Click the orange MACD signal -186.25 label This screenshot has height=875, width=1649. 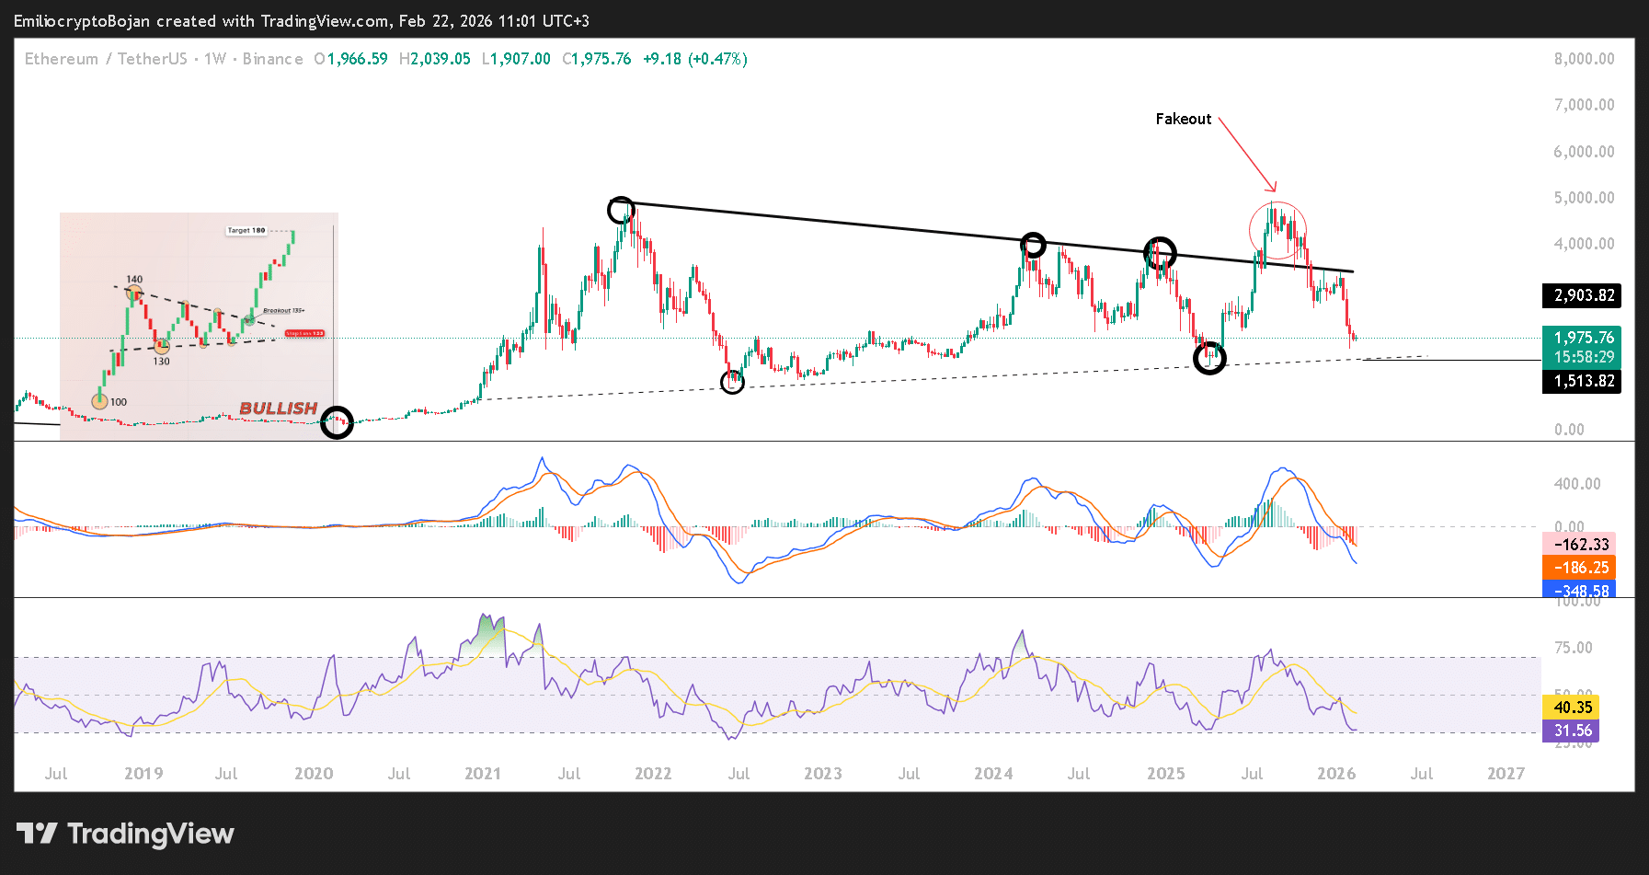(x=1579, y=568)
